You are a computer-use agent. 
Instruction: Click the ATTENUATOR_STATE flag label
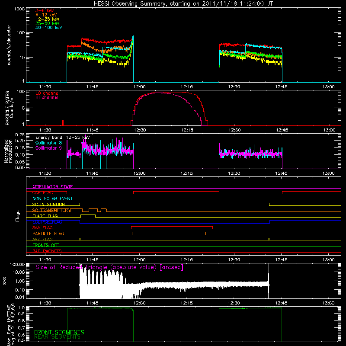[x=52, y=187]
